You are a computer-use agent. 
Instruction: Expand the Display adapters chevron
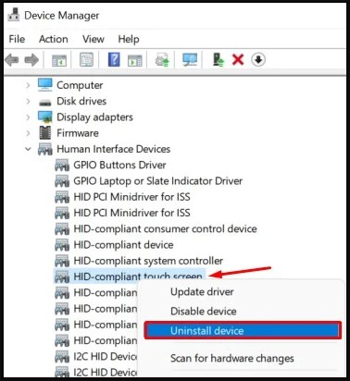(28, 117)
